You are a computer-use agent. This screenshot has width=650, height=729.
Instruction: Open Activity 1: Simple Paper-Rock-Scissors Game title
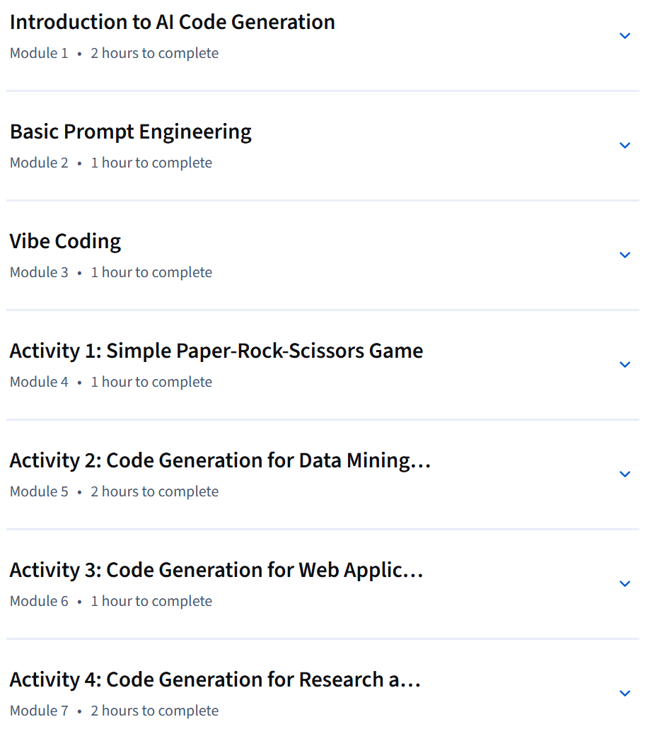[216, 351]
